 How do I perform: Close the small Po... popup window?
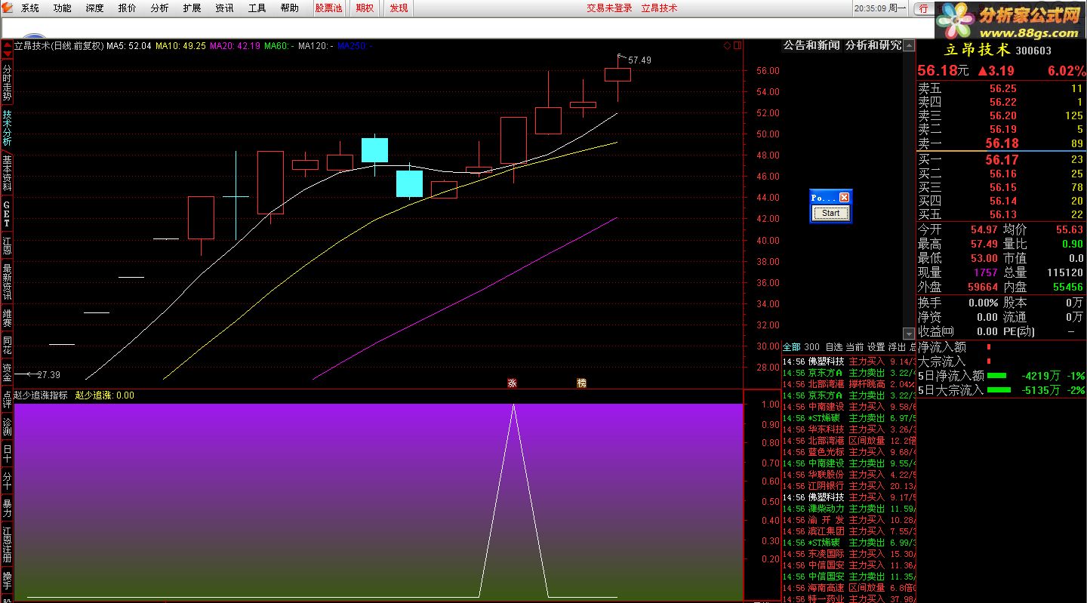click(844, 197)
